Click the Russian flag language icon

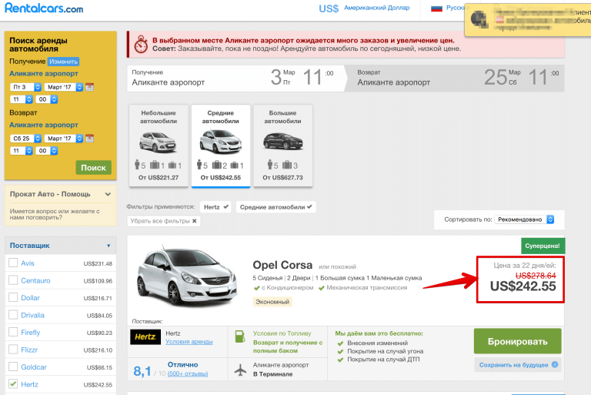436,8
